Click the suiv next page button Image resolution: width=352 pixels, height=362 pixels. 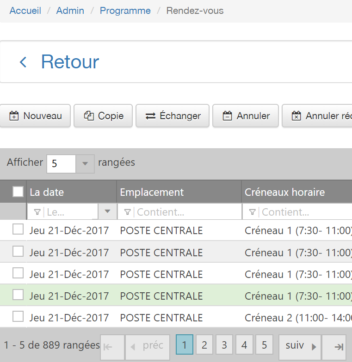(300, 346)
